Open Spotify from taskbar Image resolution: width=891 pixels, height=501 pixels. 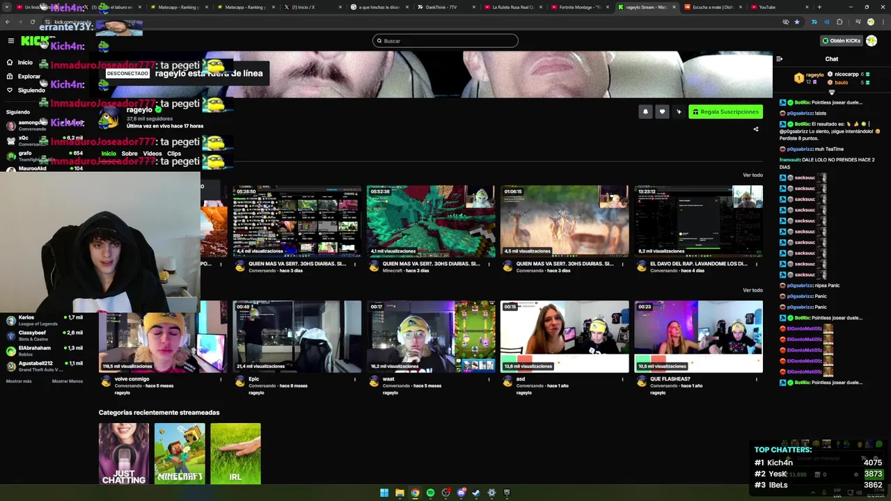point(430,493)
